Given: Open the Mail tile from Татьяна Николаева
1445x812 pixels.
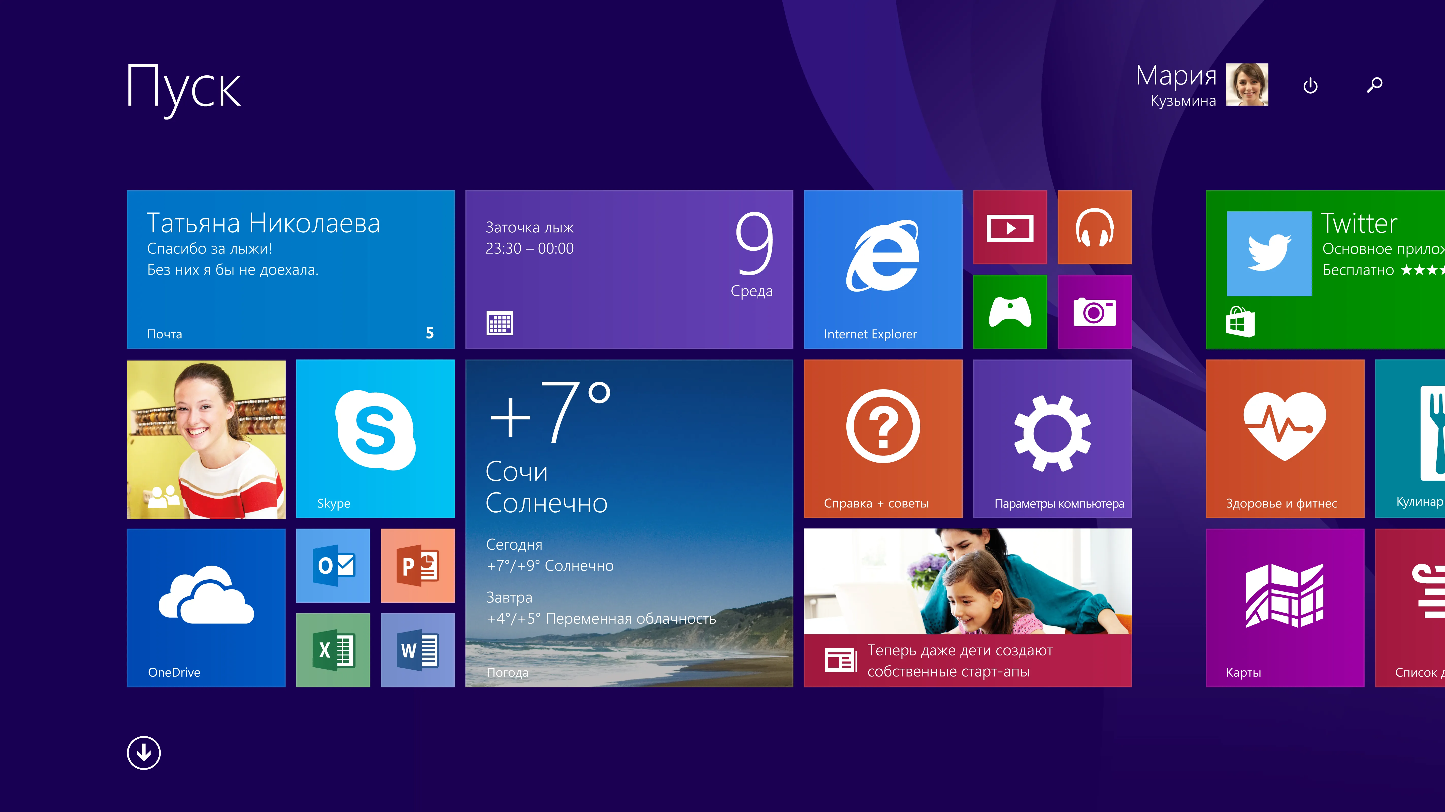Looking at the screenshot, I should coord(291,269).
